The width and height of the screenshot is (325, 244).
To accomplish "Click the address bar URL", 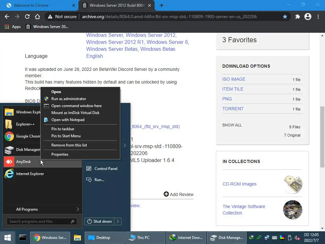I will click(169, 17).
